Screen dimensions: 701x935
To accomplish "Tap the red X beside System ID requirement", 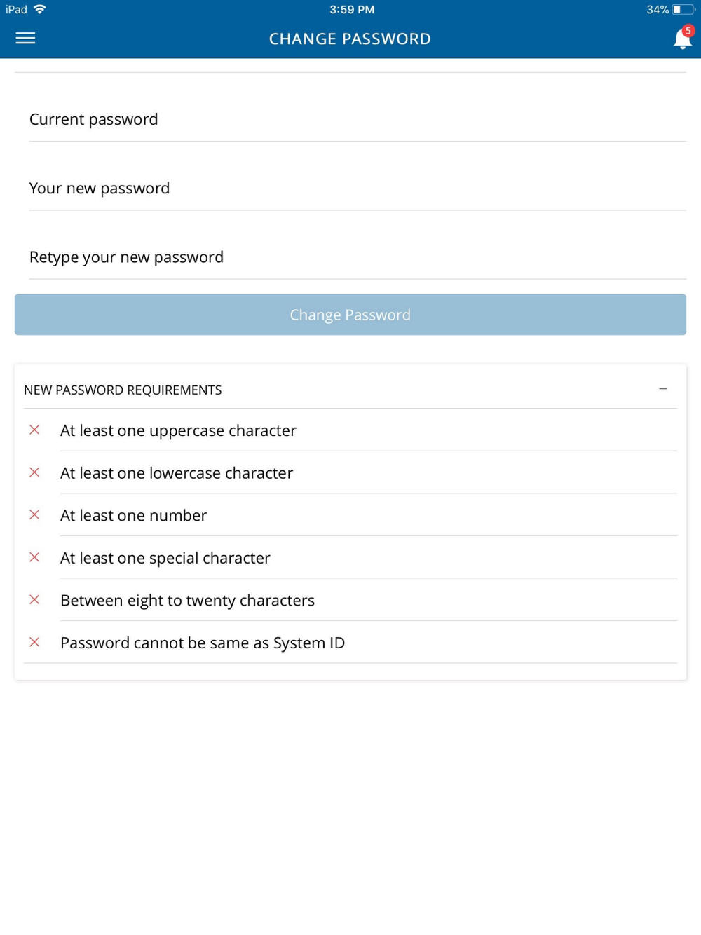I will [x=34, y=643].
